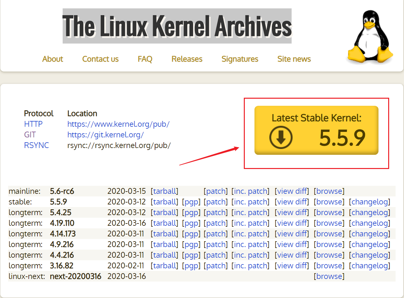Image resolution: width=404 pixels, height=298 pixels.
Task: Open the Signatures page
Action: tap(240, 59)
